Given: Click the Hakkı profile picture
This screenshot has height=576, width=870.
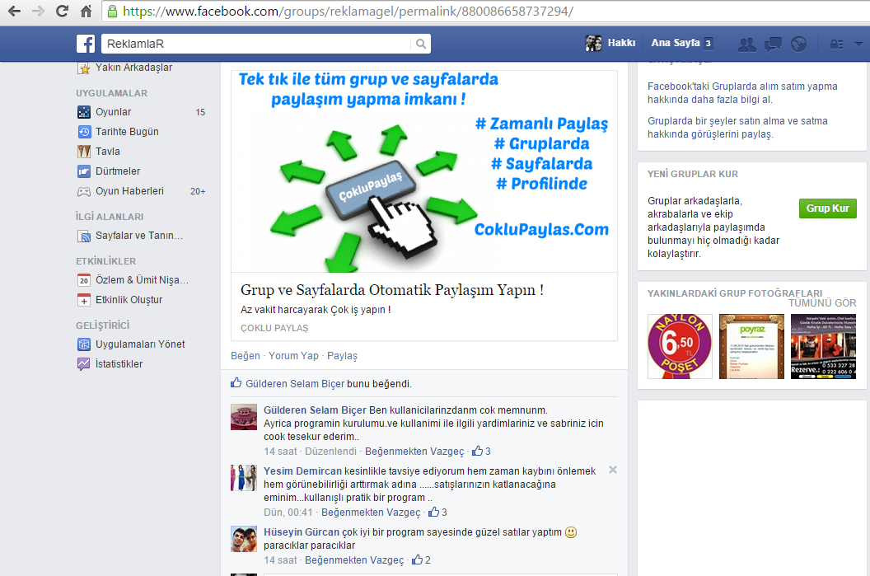Looking at the screenshot, I should (593, 44).
